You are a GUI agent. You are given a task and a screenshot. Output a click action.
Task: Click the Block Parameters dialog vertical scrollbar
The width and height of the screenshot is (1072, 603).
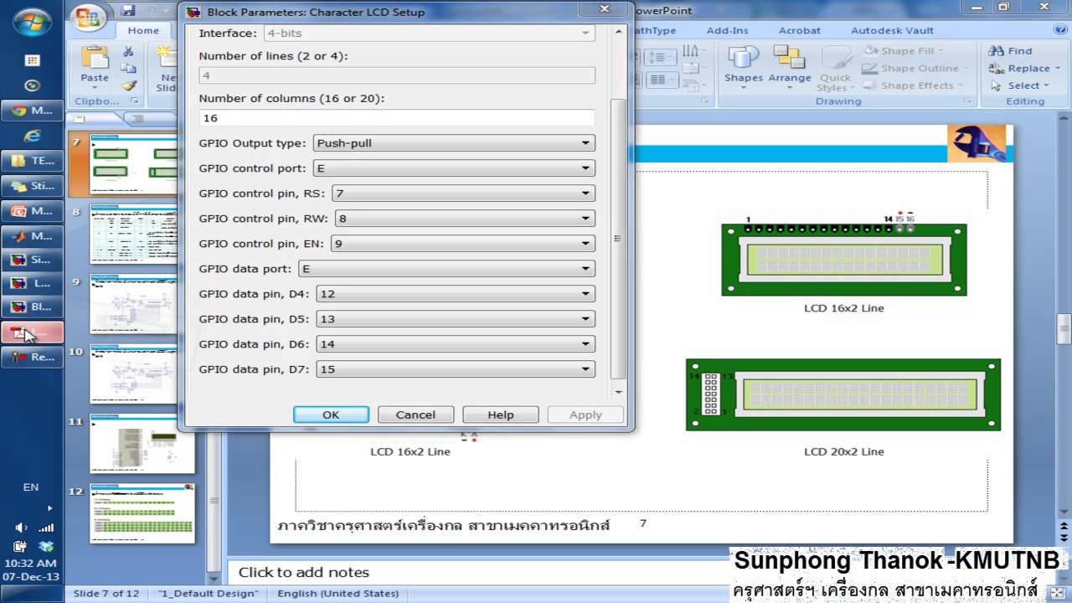coord(619,239)
